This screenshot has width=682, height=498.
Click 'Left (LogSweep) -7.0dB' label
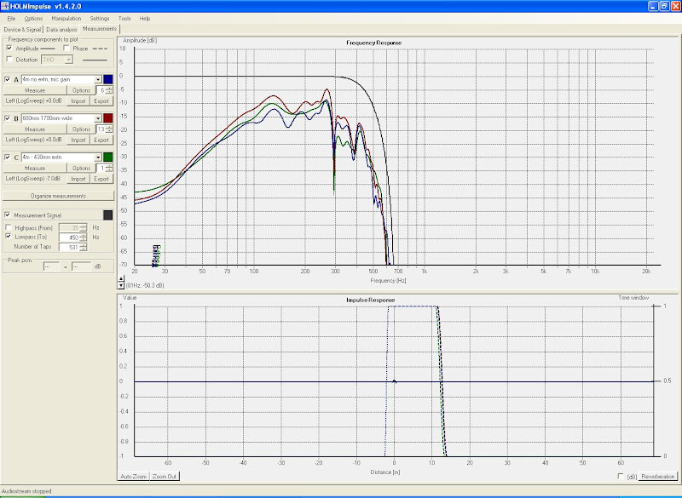(x=33, y=179)
